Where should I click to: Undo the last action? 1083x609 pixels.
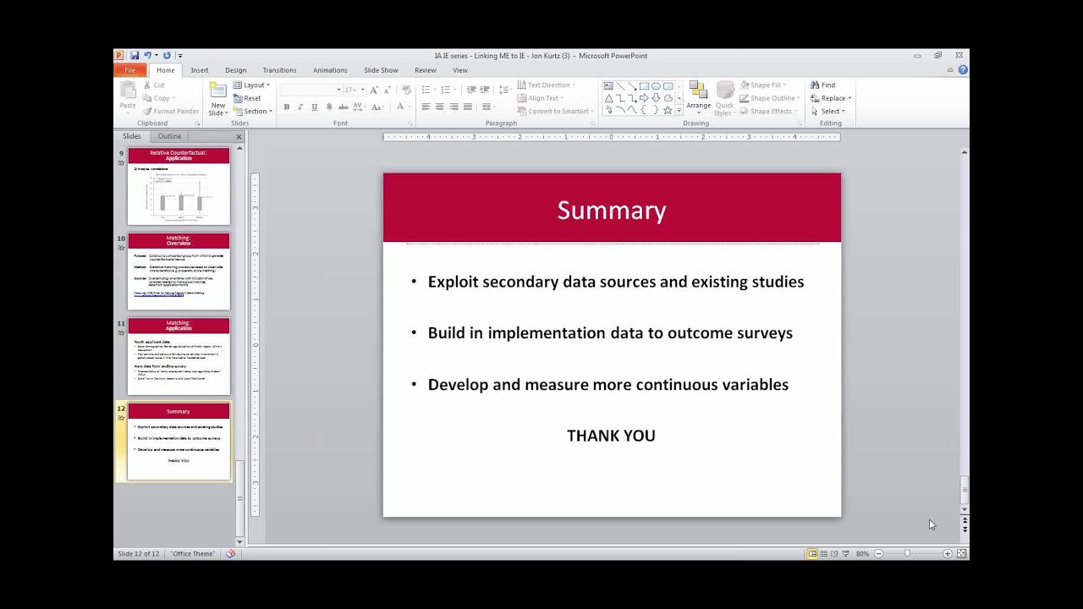point(147,56)
